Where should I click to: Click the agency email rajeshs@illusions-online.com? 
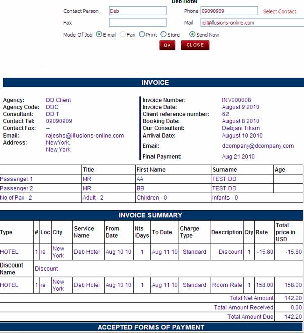coord(85,136)
